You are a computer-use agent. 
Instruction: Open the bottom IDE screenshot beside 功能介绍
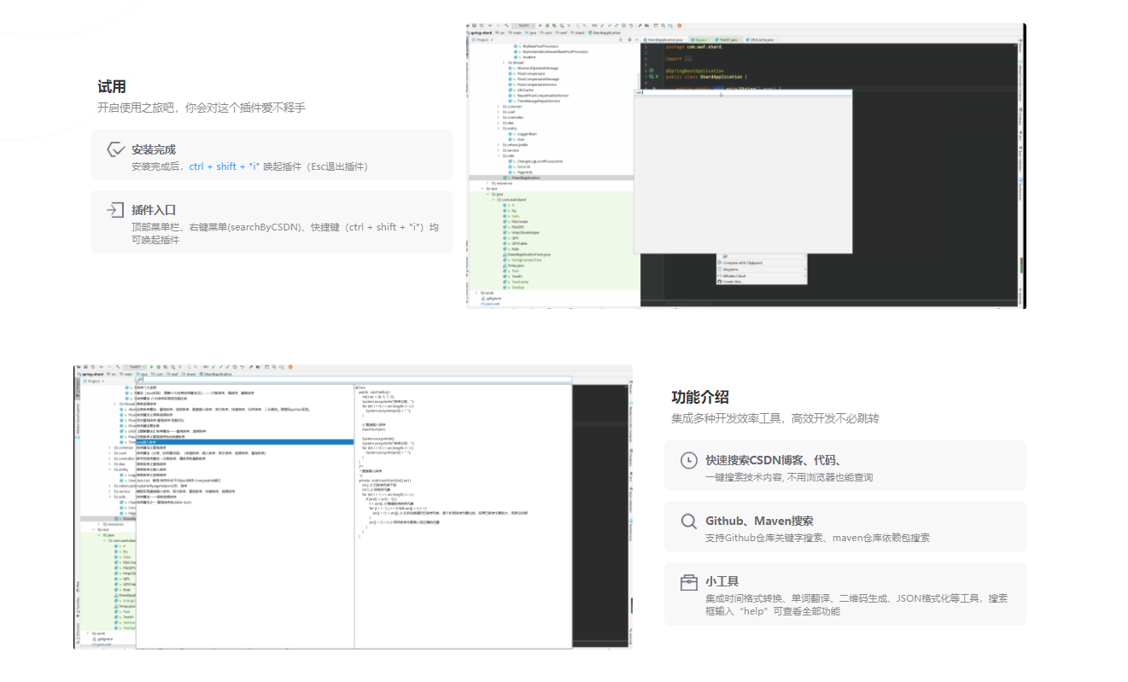(x=353, y=507)
